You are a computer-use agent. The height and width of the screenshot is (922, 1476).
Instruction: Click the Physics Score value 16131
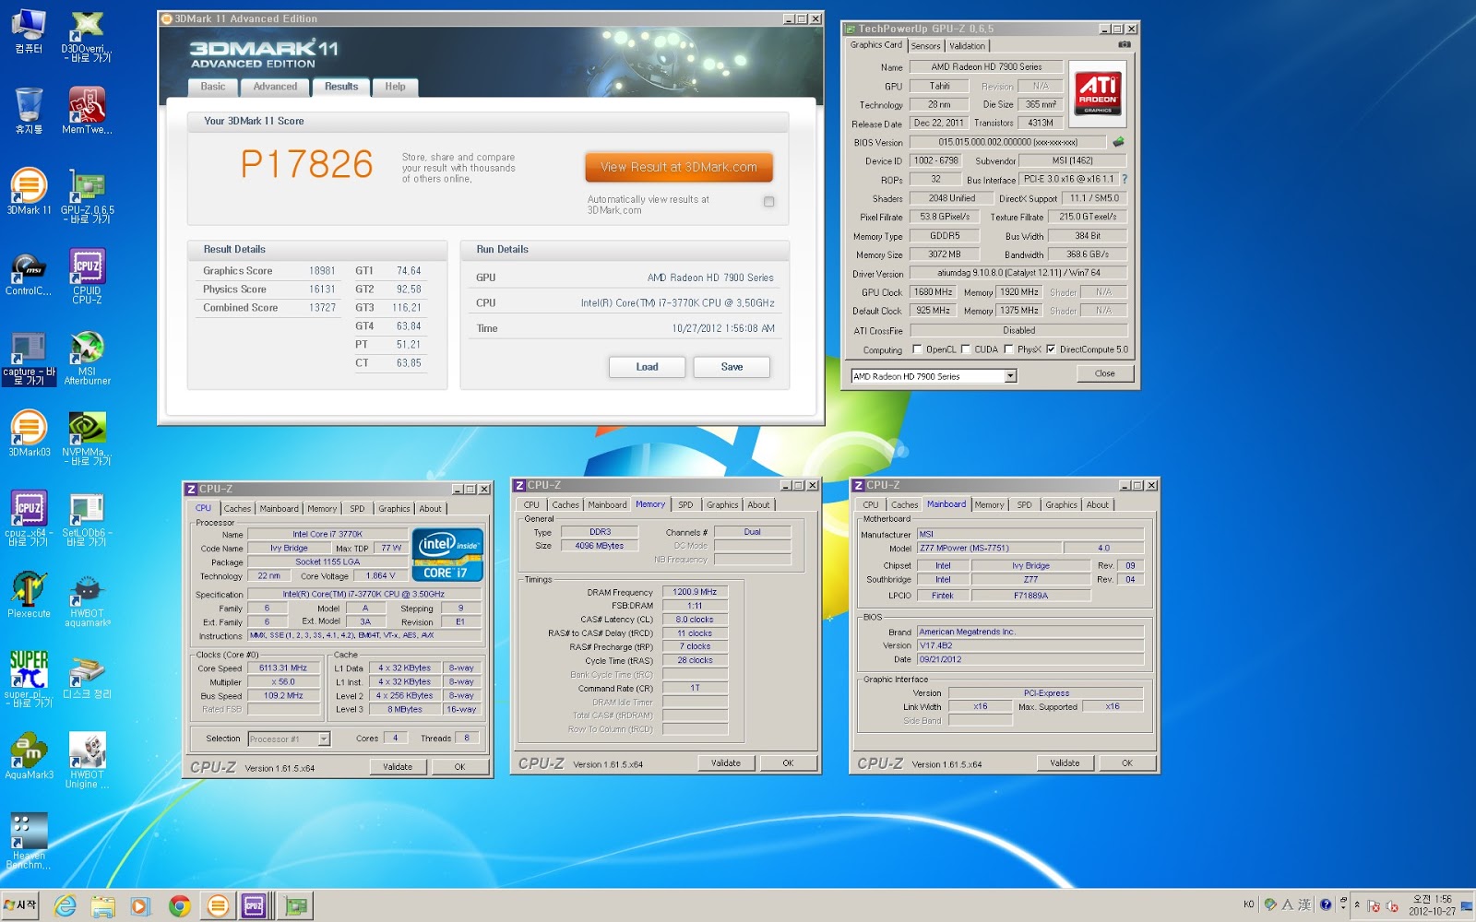click(322, 290)
